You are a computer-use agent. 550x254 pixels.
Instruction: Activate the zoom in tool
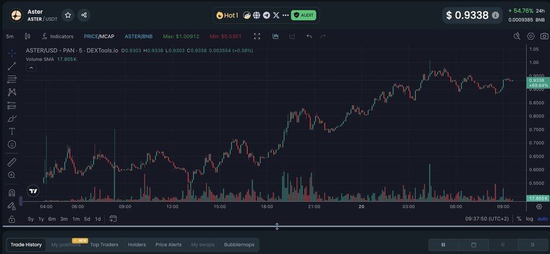click(12, 175)
